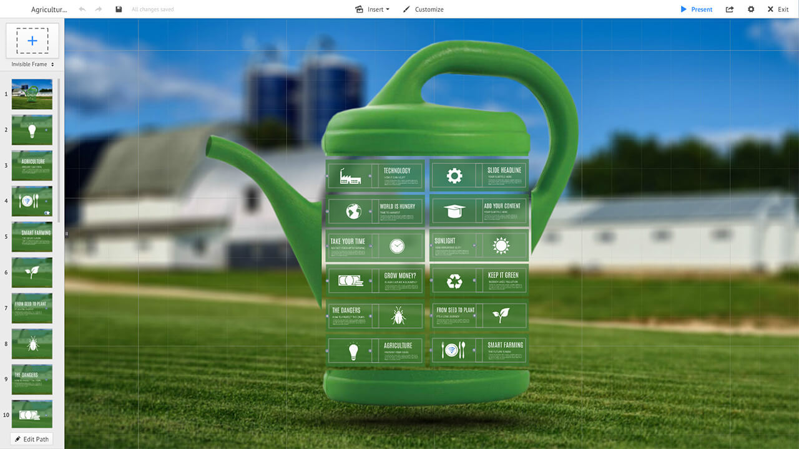Click the add new frame plus icon
799x449 pixels.
(x=32, y=41)
